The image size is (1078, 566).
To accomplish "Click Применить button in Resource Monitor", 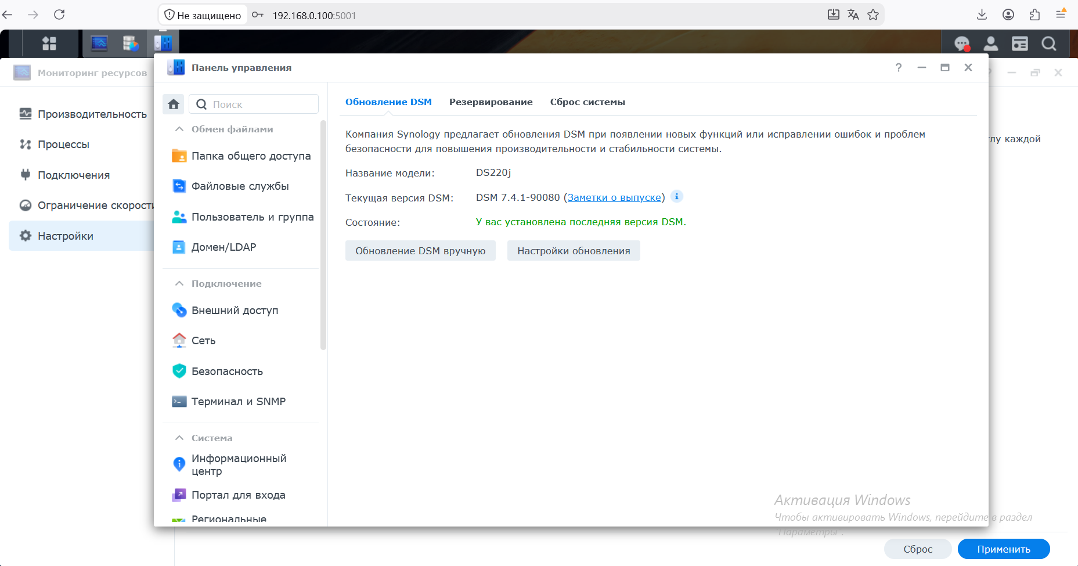I will [x=1004, y=549].
